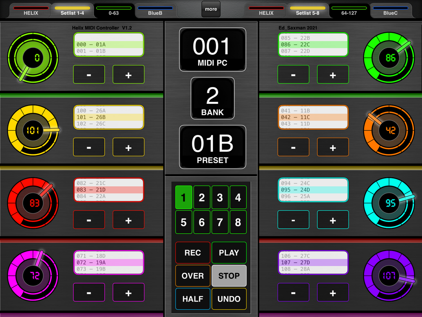Switch to the left HELIX tab
This screenshot has height=317, width=422.
click(x=31, y=11)
